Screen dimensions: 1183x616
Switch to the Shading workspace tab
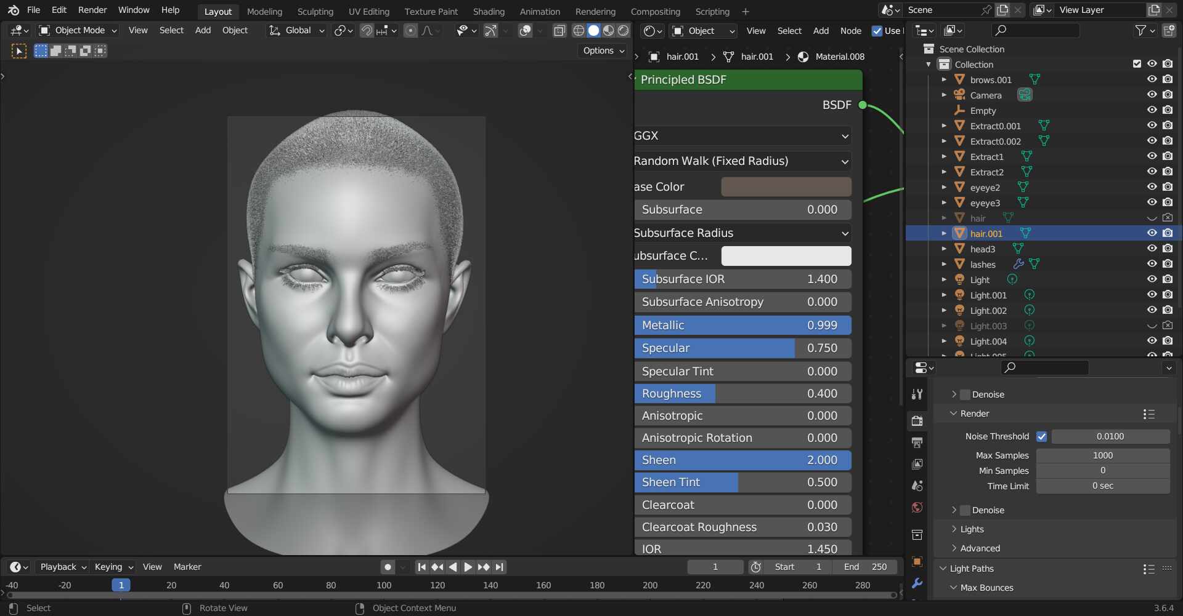(488, 11)
